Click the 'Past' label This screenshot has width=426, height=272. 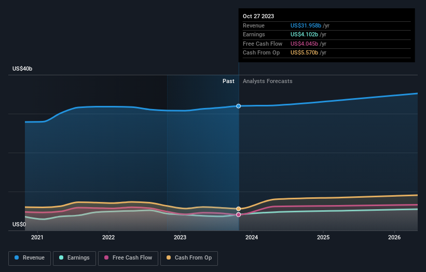(228, 81)
